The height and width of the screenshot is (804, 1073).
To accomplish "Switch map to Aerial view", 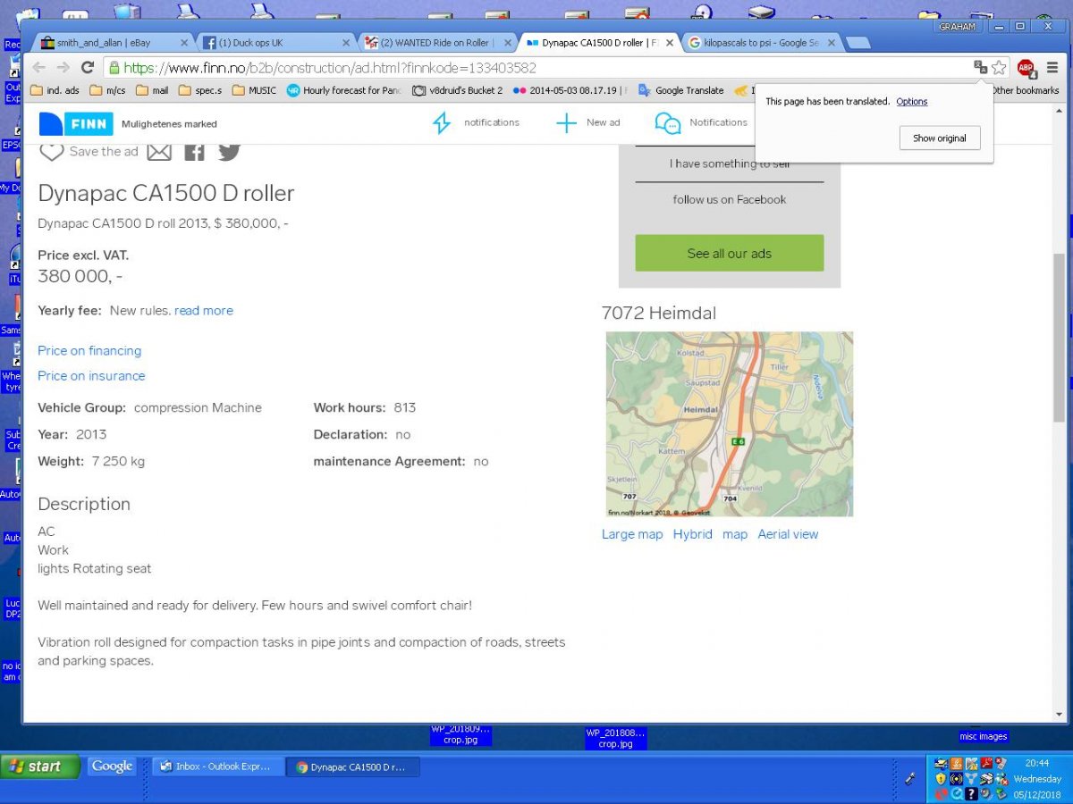I will (x=788, y=534).
